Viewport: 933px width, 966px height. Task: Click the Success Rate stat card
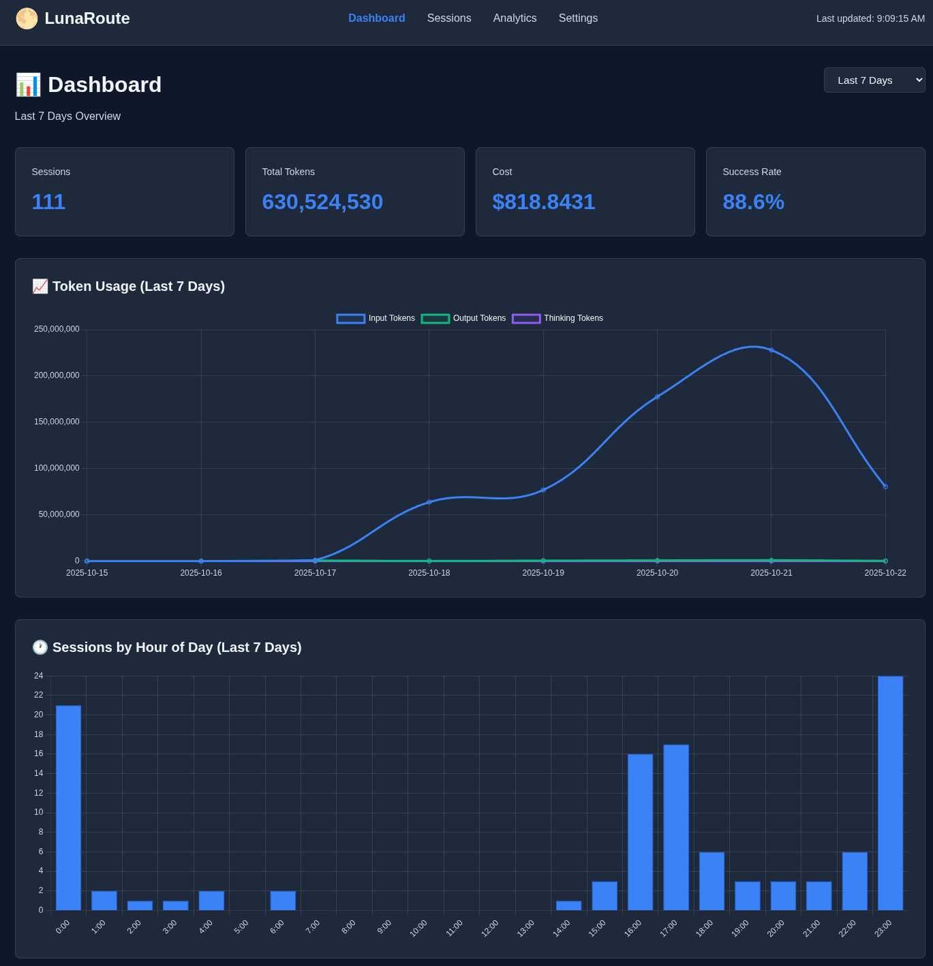tap(815, 192)
